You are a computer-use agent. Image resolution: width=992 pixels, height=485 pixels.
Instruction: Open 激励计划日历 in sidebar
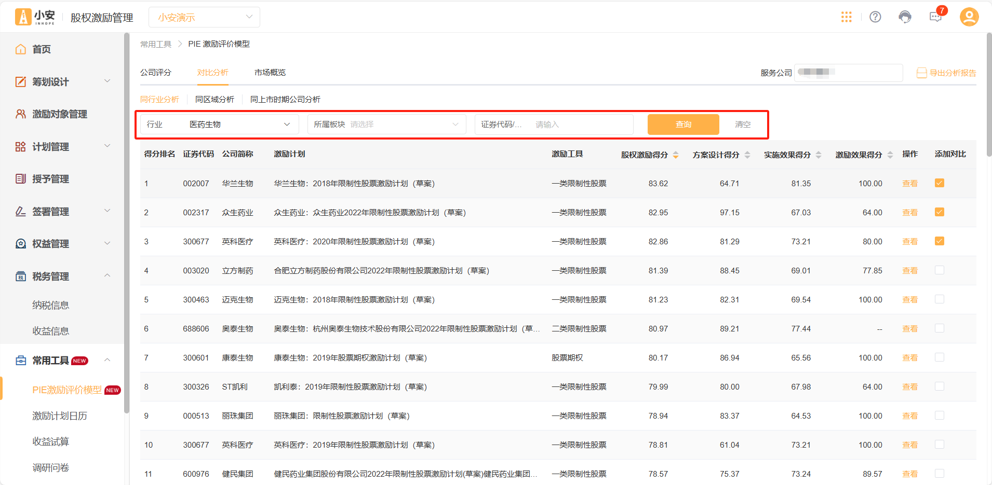60,416
